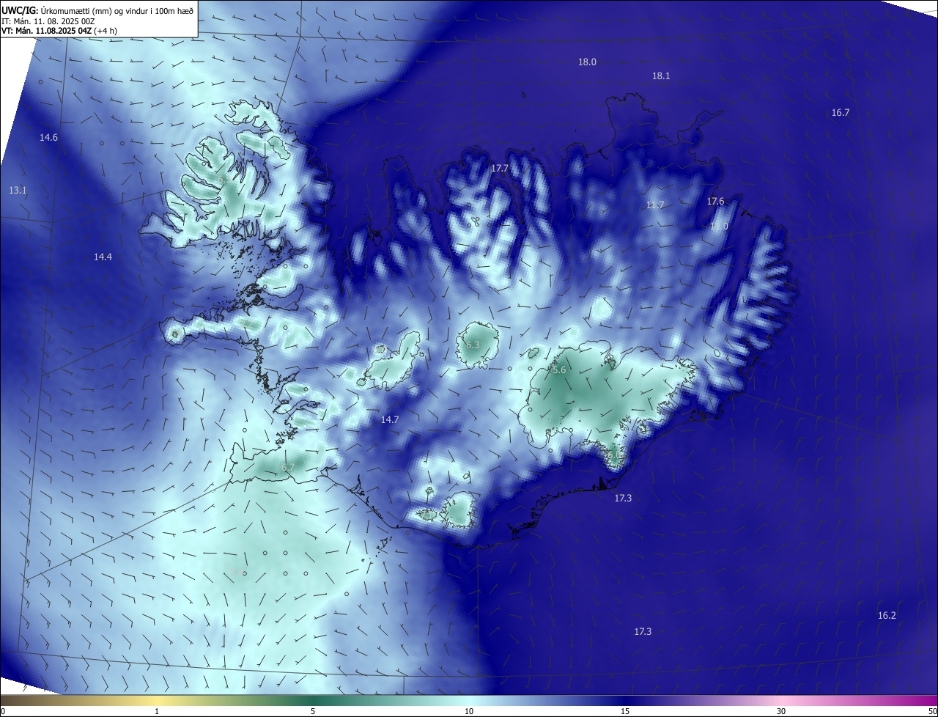Click the 5.6 value label
The width and height of the screenshot is (938, 717).
point(559,371)
